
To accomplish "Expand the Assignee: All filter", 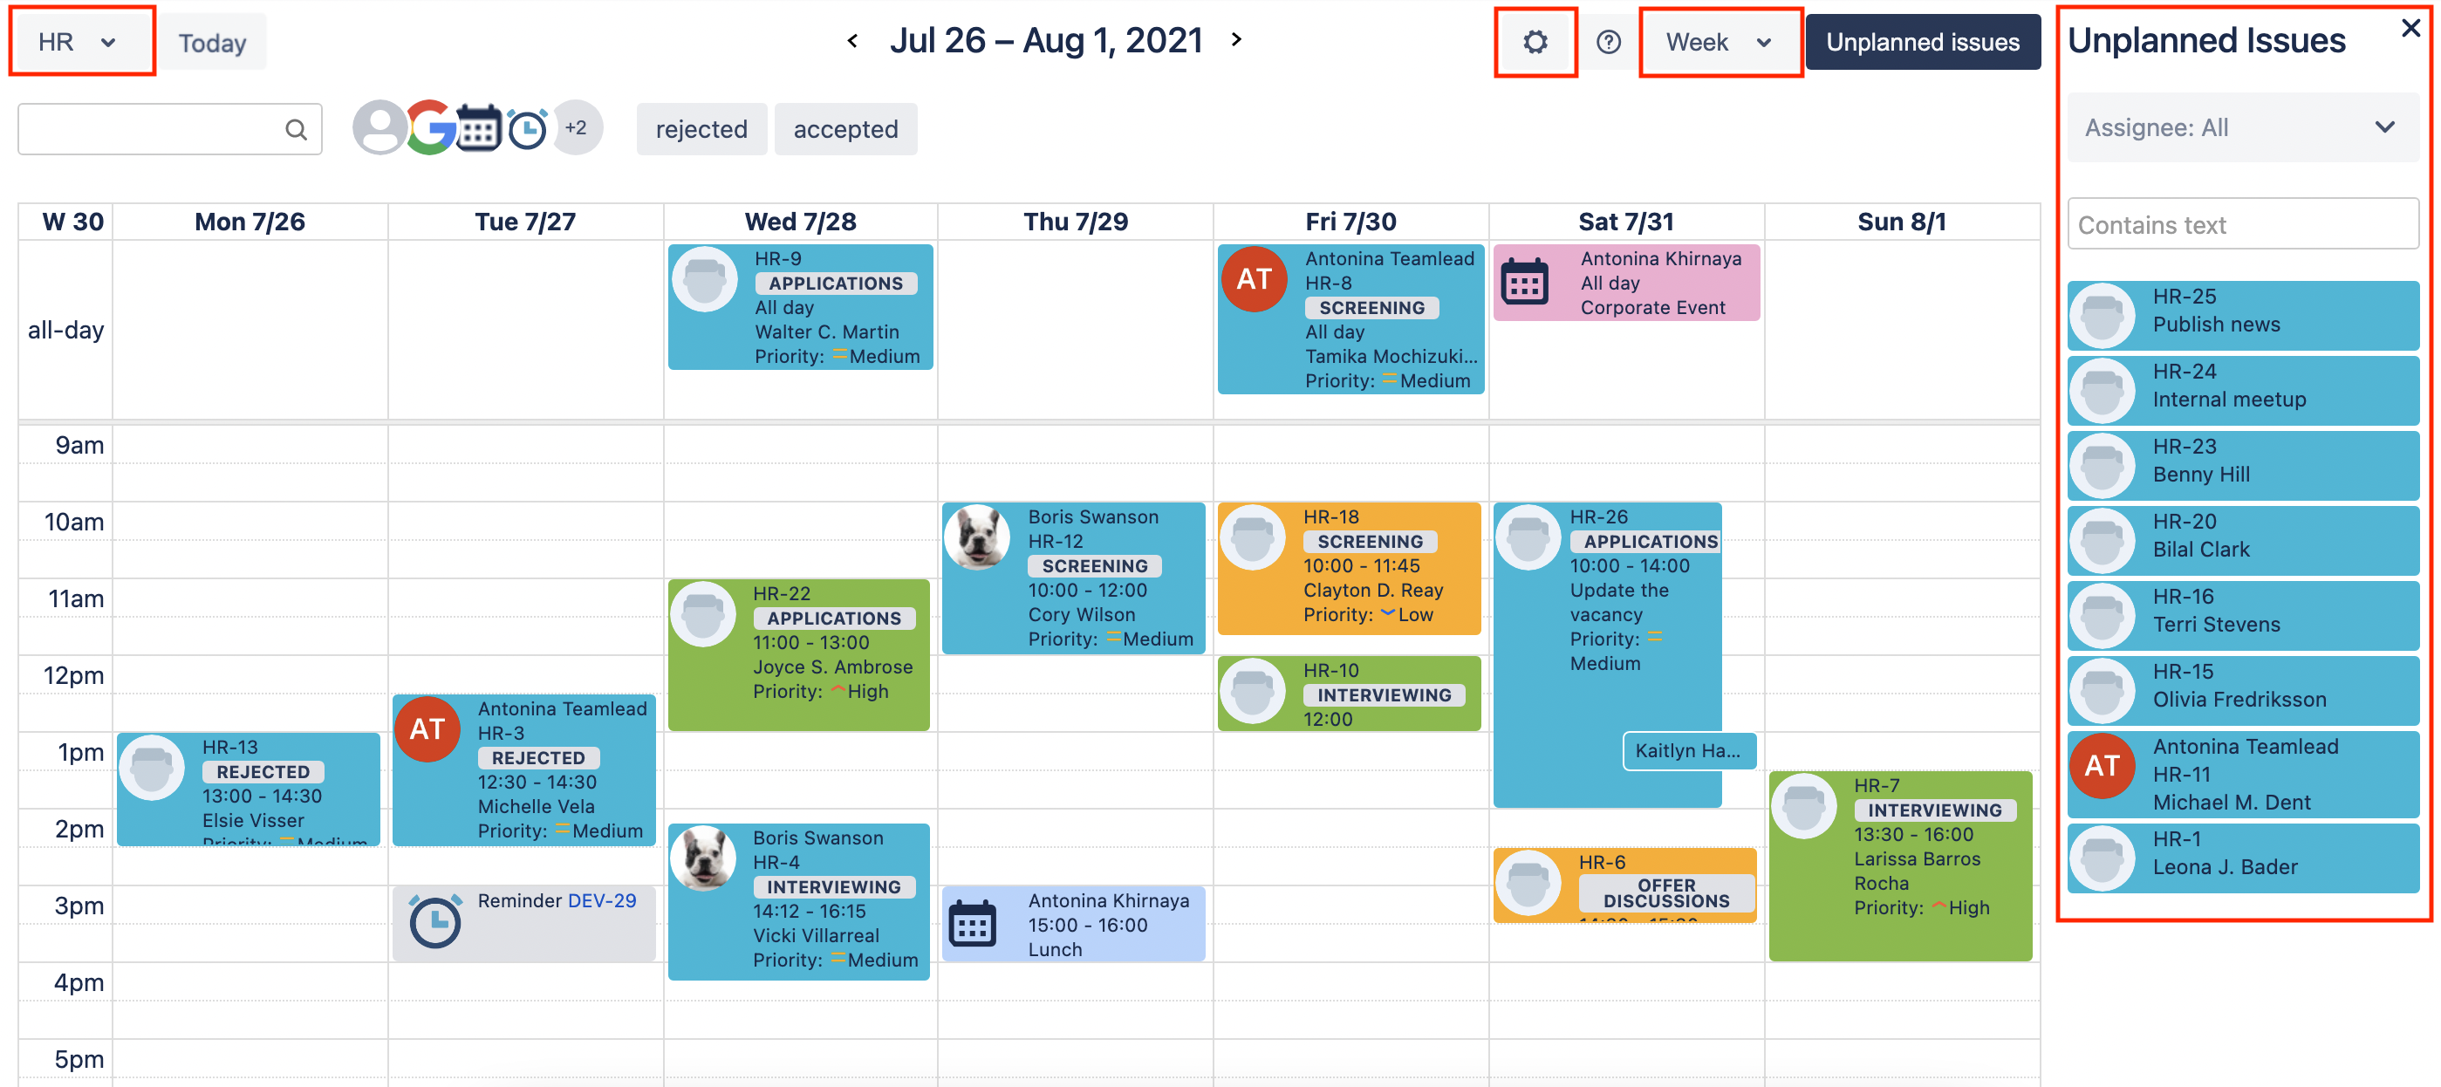I will pos(2241,128).
